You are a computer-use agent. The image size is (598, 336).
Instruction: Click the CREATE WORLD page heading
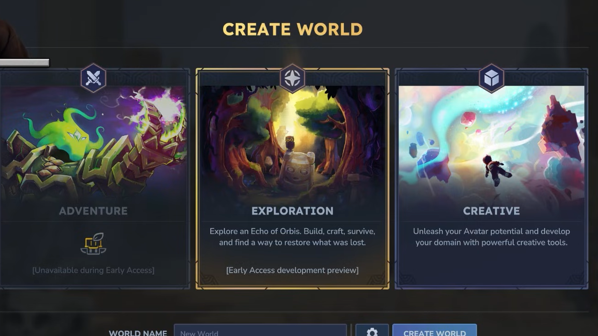[292, 30]
